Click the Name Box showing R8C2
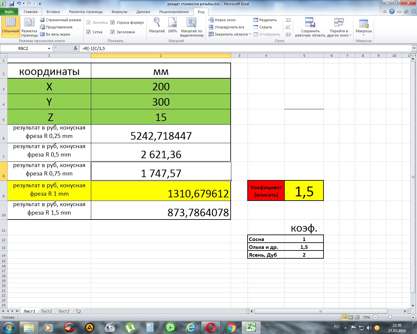The image size is (417, 334). tap(23, 48)
